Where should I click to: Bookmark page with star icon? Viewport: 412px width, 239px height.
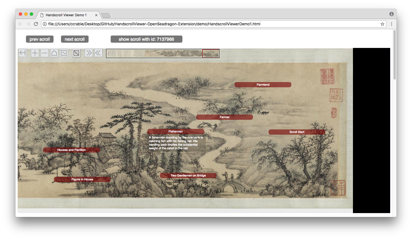click(382, 24)
